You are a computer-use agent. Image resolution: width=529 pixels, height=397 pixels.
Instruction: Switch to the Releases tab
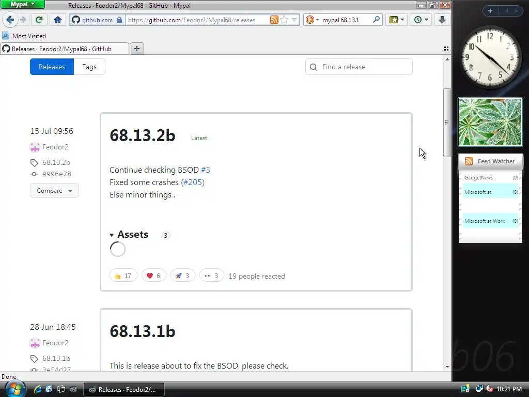point(52,67)
